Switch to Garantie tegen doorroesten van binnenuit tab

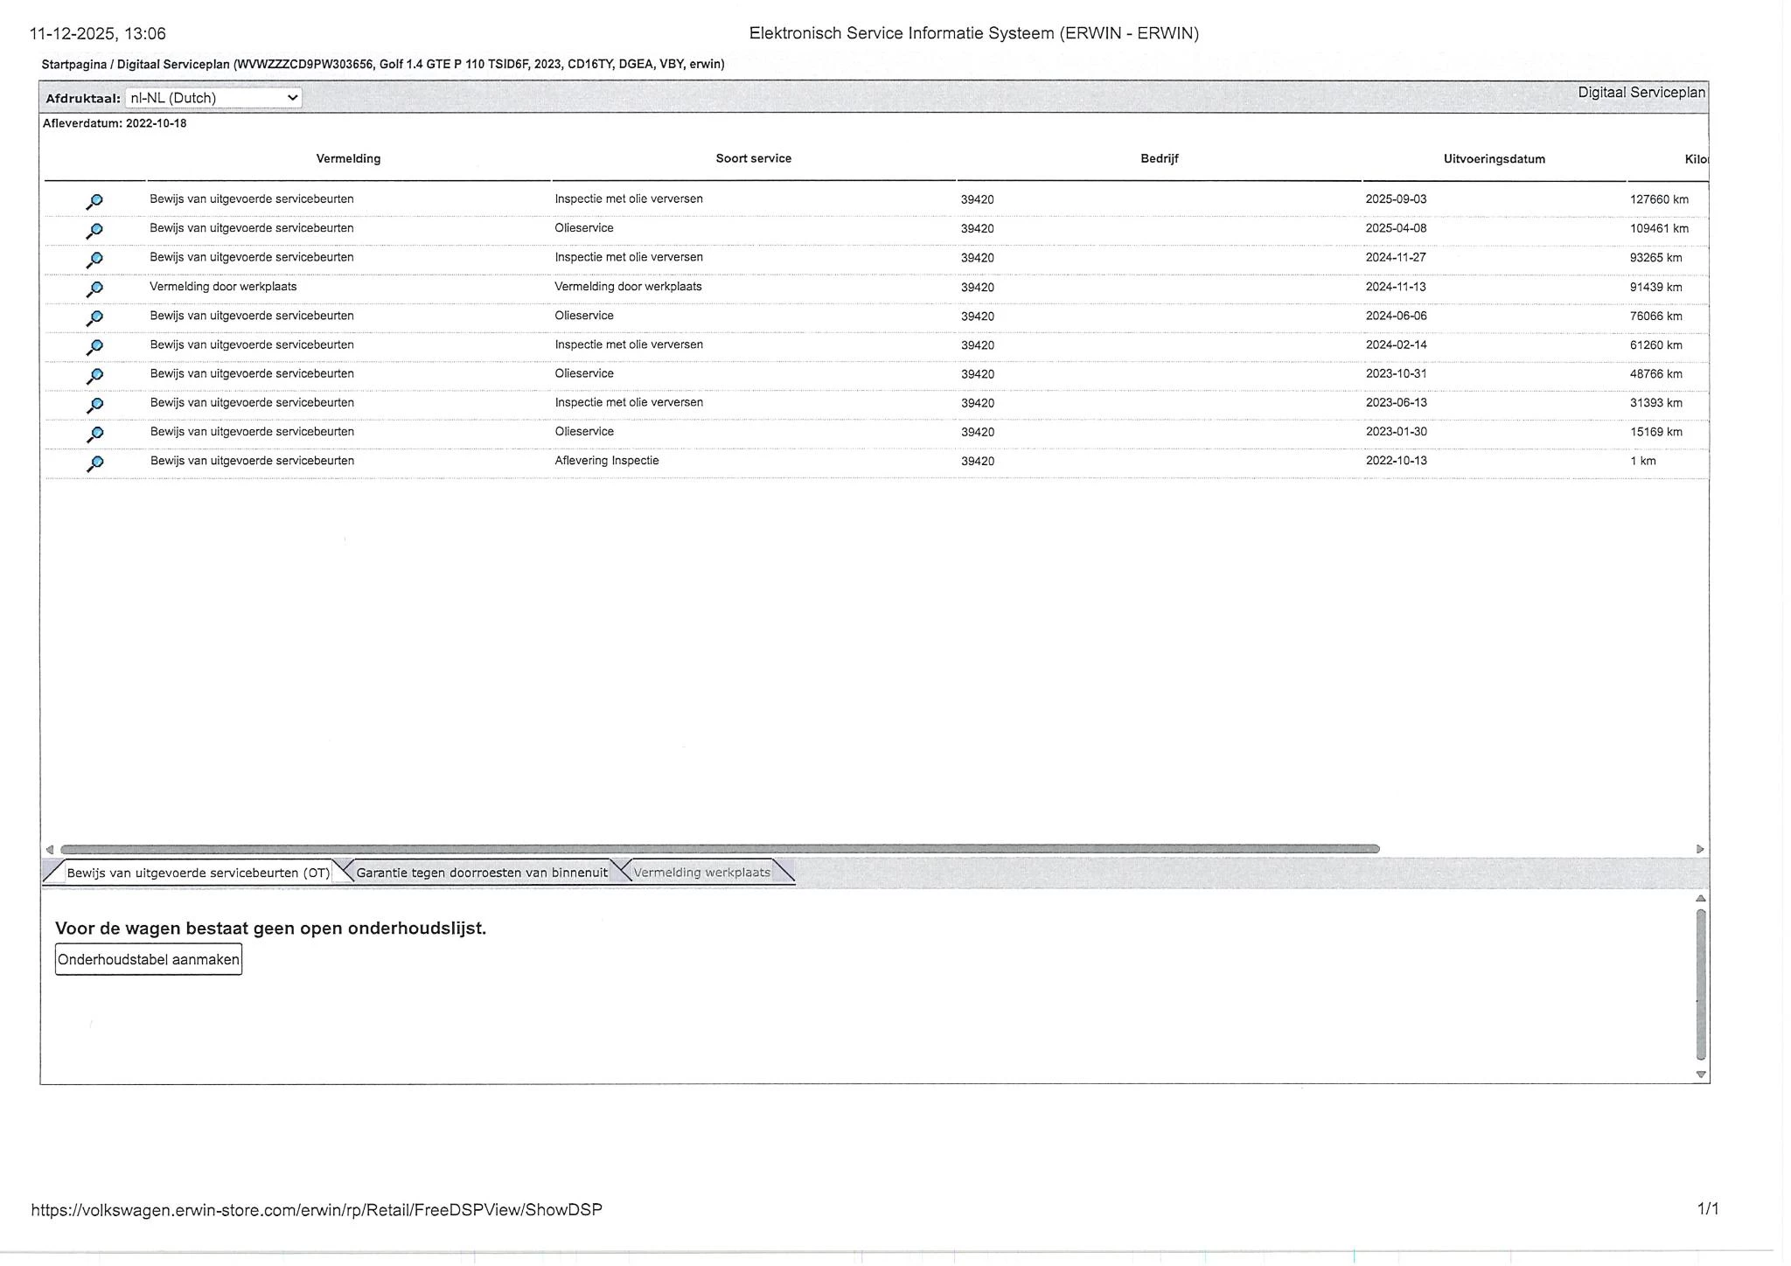coord(481,873)
